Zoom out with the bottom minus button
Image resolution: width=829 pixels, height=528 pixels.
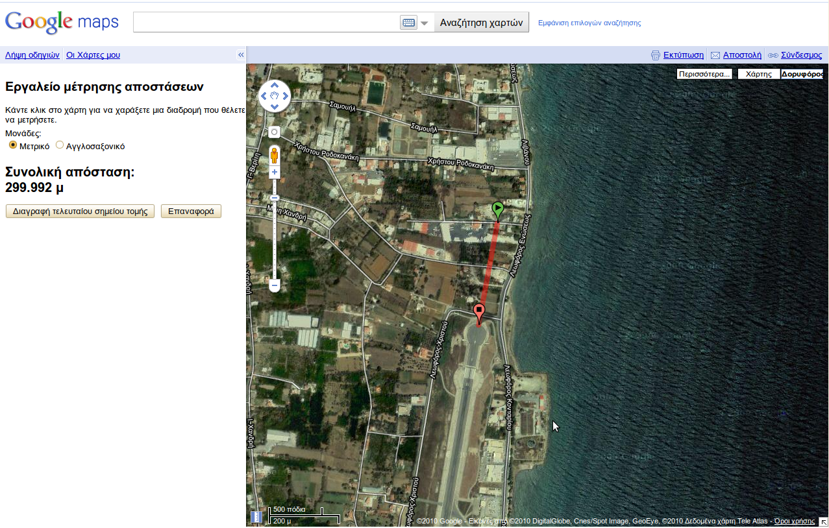tap(274, 285)
